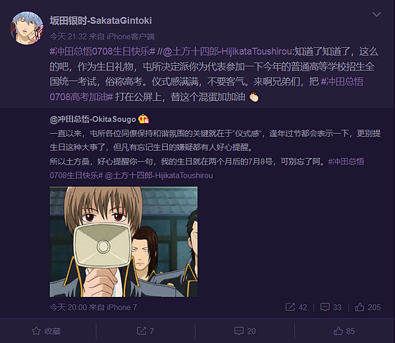Repost this post with 7 reposts
This screenshot has height=343, width=395.
click(145, 331)
